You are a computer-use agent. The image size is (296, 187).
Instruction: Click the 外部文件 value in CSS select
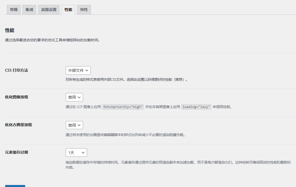75,70
